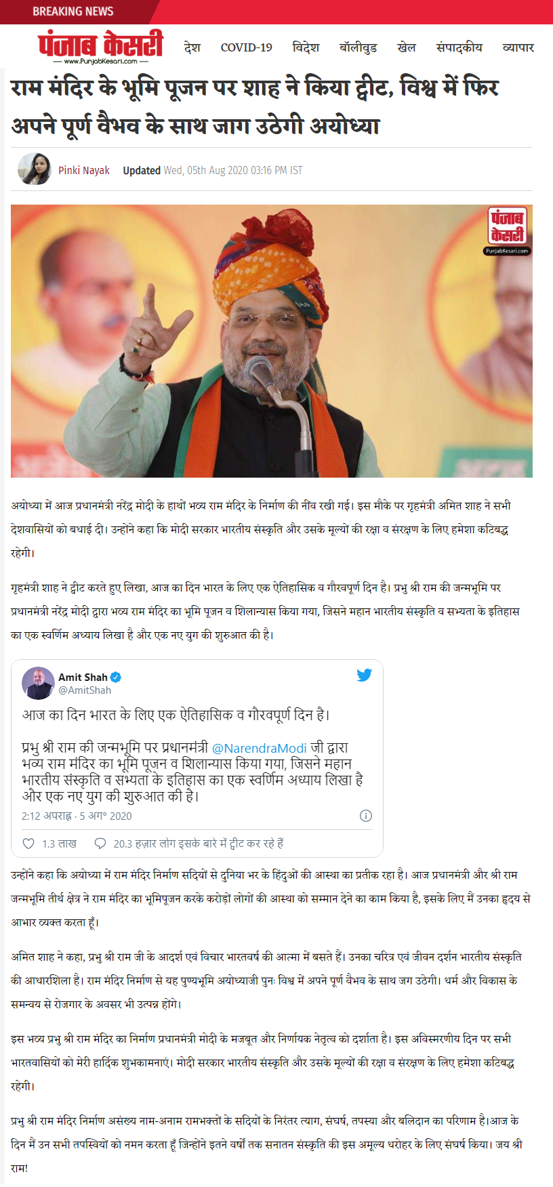
Task: Open Amit Shah's profile avatar in tweet
Action: [x=38, y=683]
